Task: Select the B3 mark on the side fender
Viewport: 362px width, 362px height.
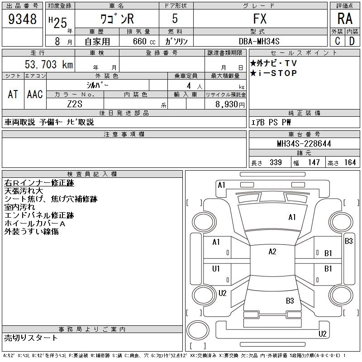Action: 348,241
